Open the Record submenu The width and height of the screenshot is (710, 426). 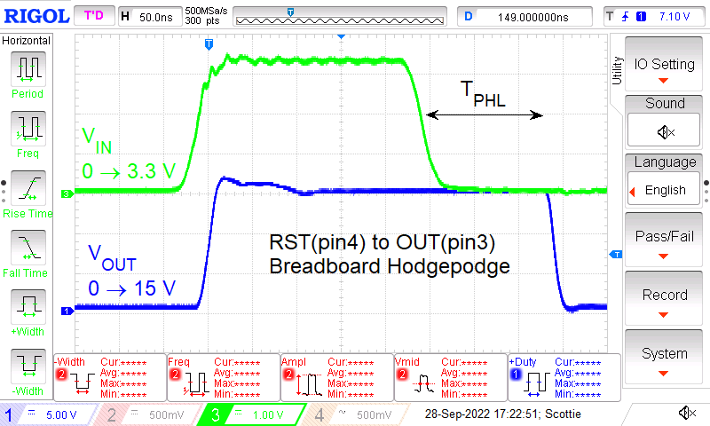tap(664, 298)
